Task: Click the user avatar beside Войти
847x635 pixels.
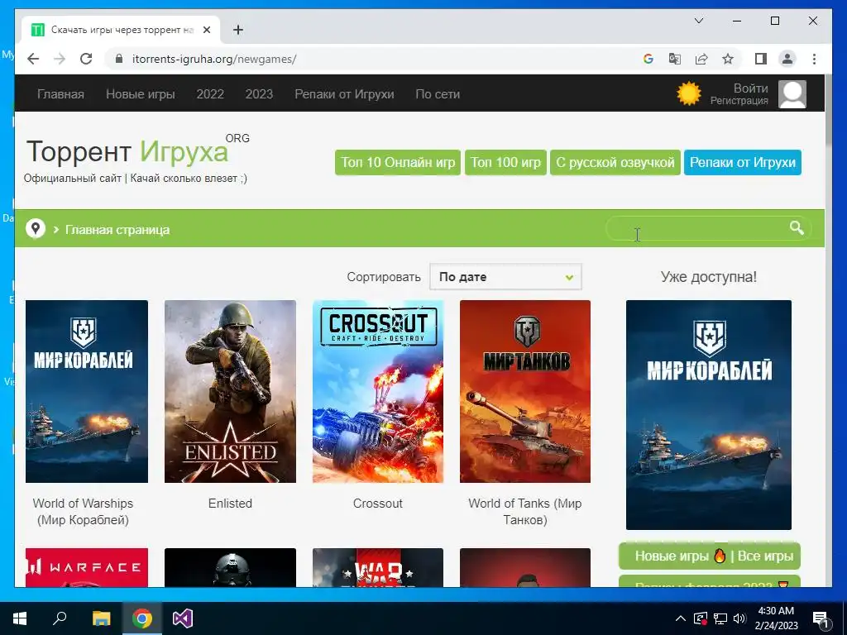Action: pos(792,94)
